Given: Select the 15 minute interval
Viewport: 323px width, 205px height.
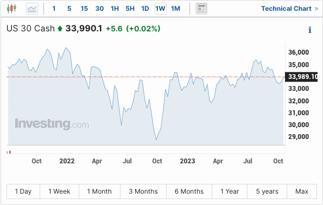Looking at the screenshot, I should click(x=84, y=9).
